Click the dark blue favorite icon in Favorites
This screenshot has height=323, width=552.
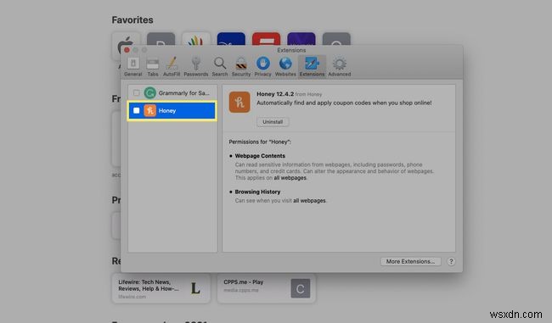point(231,39)
